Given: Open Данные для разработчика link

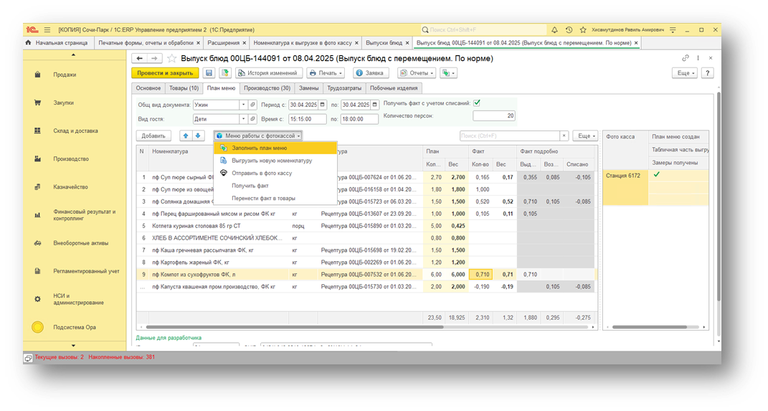Looking at the screenshot, I should (x=169, y=338).
